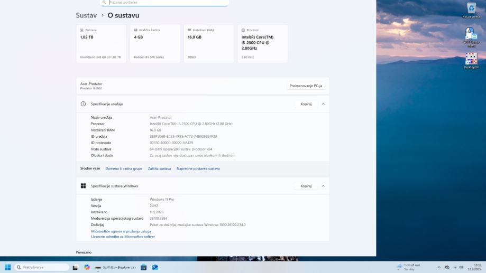Show hidden system tray icons

tap(439, 267)
